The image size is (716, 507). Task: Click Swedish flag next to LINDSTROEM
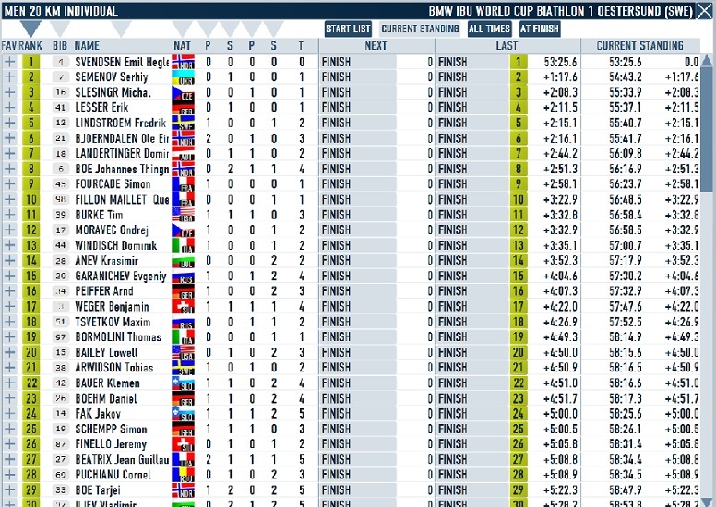183,123
